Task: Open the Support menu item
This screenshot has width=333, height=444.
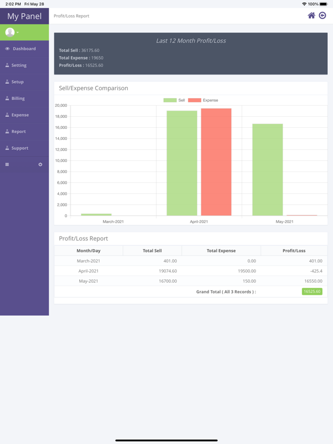Action: pyautogui.click(x=24, y=148)
